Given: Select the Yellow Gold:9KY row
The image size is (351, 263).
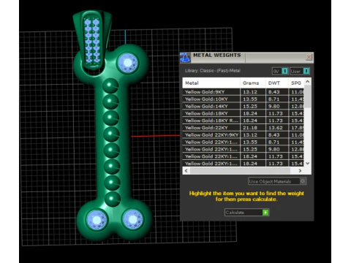Looking at the screenshot, I should pyautogui.click(x=243, y=92).
